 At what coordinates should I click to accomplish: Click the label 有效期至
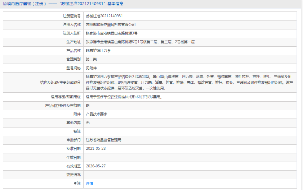coord(73,166)
